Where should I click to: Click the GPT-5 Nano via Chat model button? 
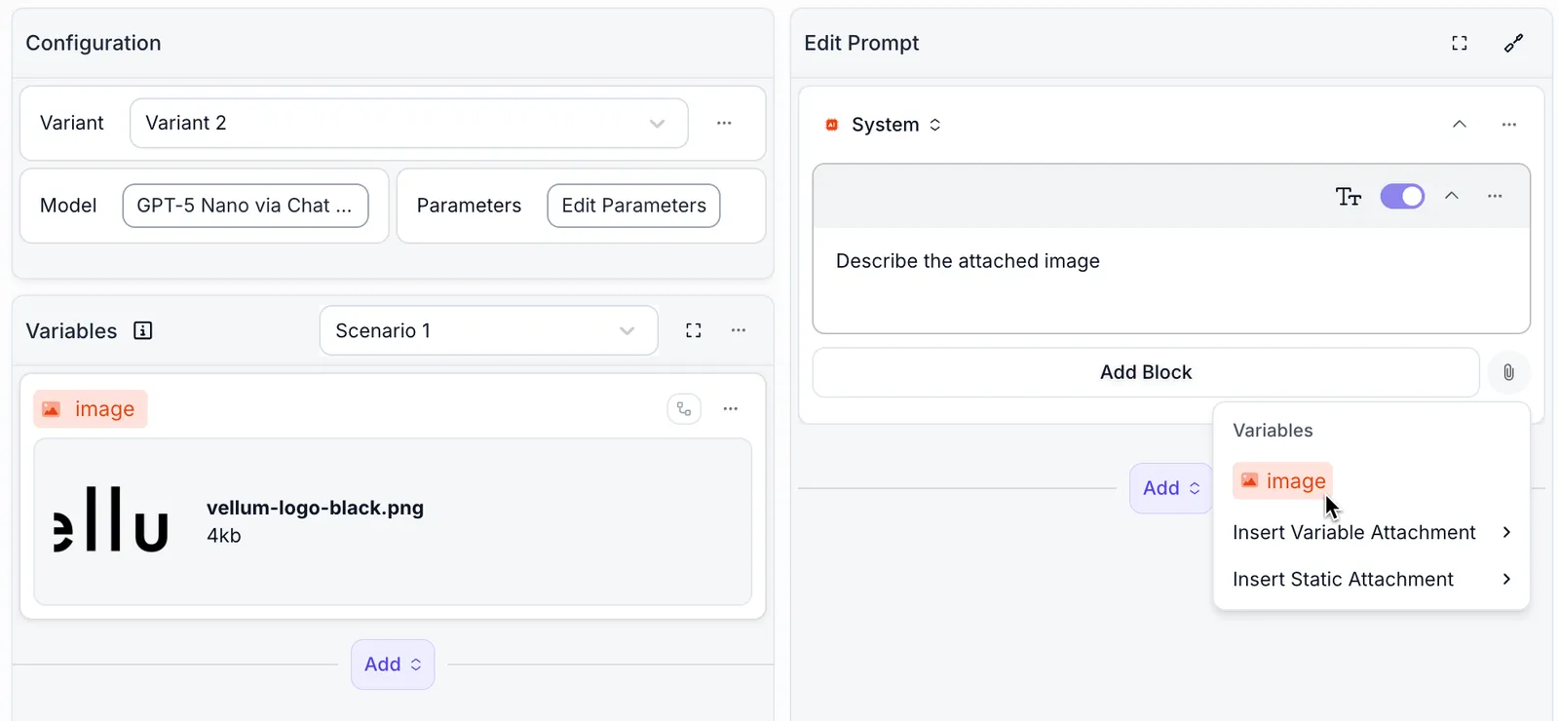coord(246,206)
